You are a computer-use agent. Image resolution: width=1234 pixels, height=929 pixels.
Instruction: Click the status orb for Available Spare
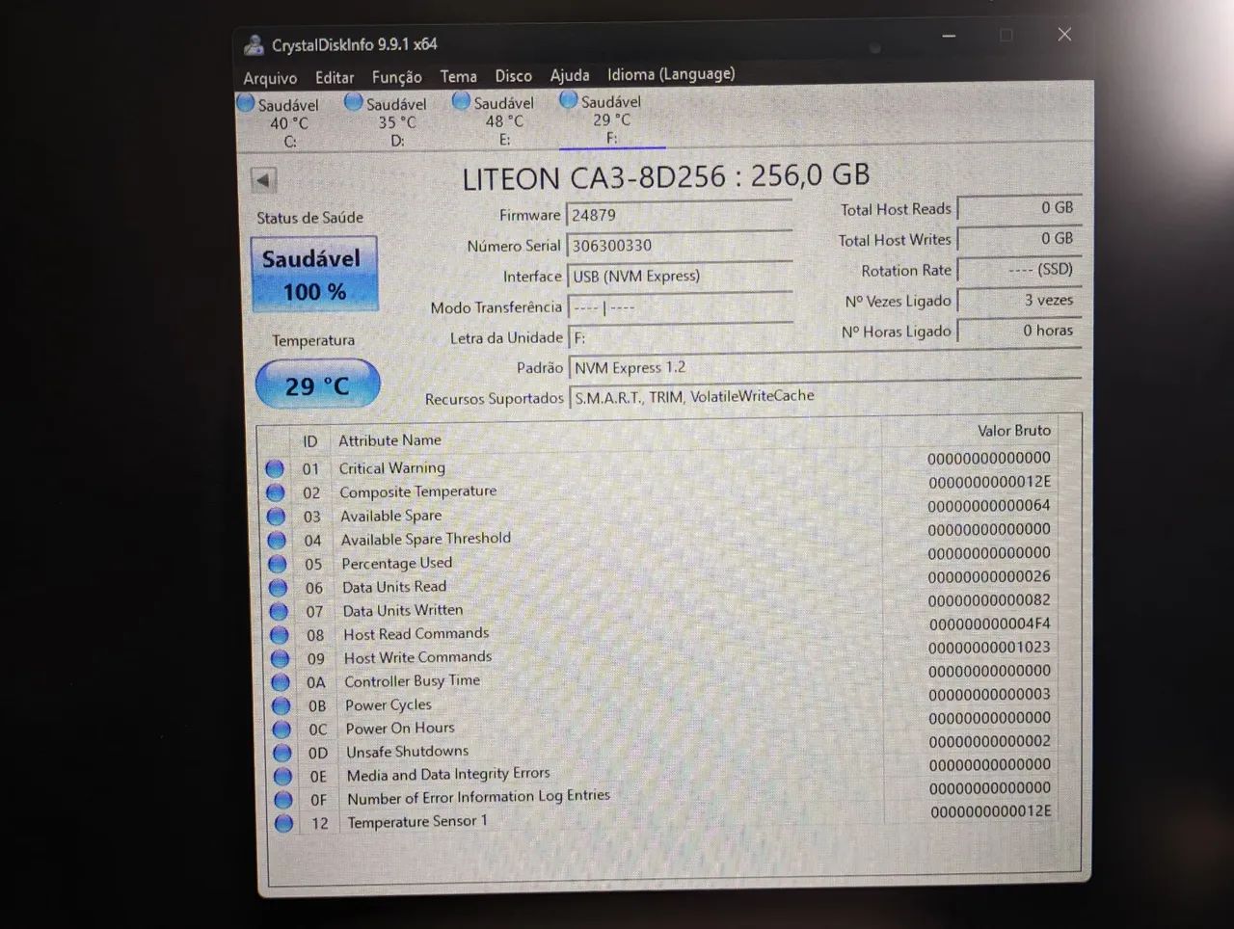276,517
